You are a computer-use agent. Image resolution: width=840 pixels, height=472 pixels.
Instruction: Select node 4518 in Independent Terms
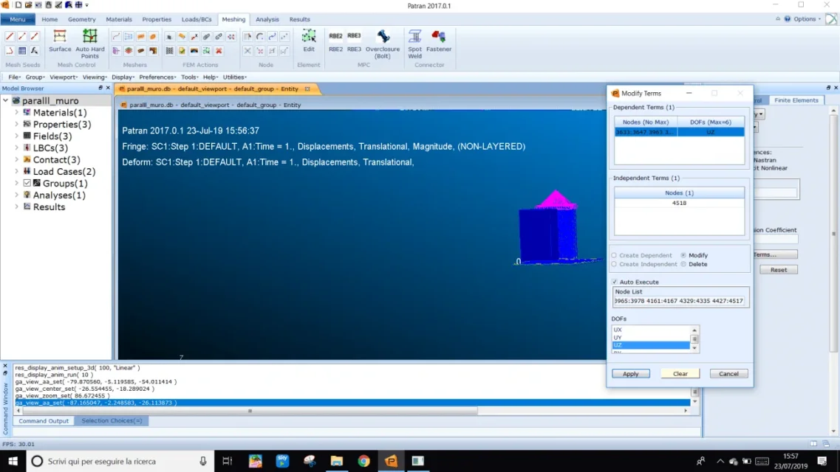coord(679,203)
